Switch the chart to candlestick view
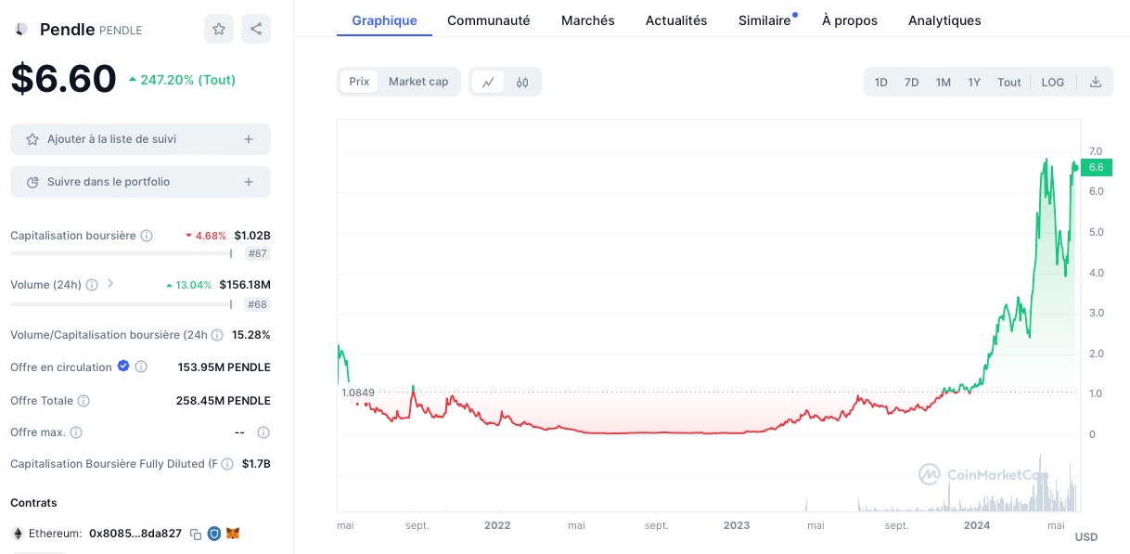This screenshot has height=554, width=1130. point(521,82)
